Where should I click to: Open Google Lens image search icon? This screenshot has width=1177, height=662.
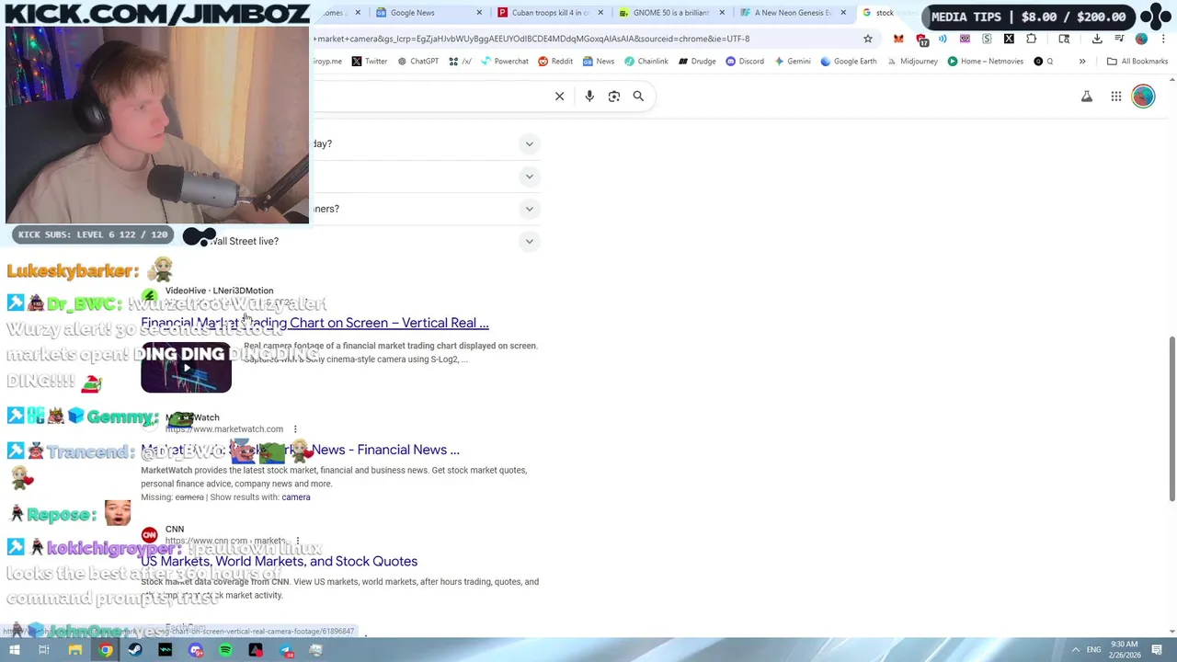pyautogui.click(x=614, y=96)
